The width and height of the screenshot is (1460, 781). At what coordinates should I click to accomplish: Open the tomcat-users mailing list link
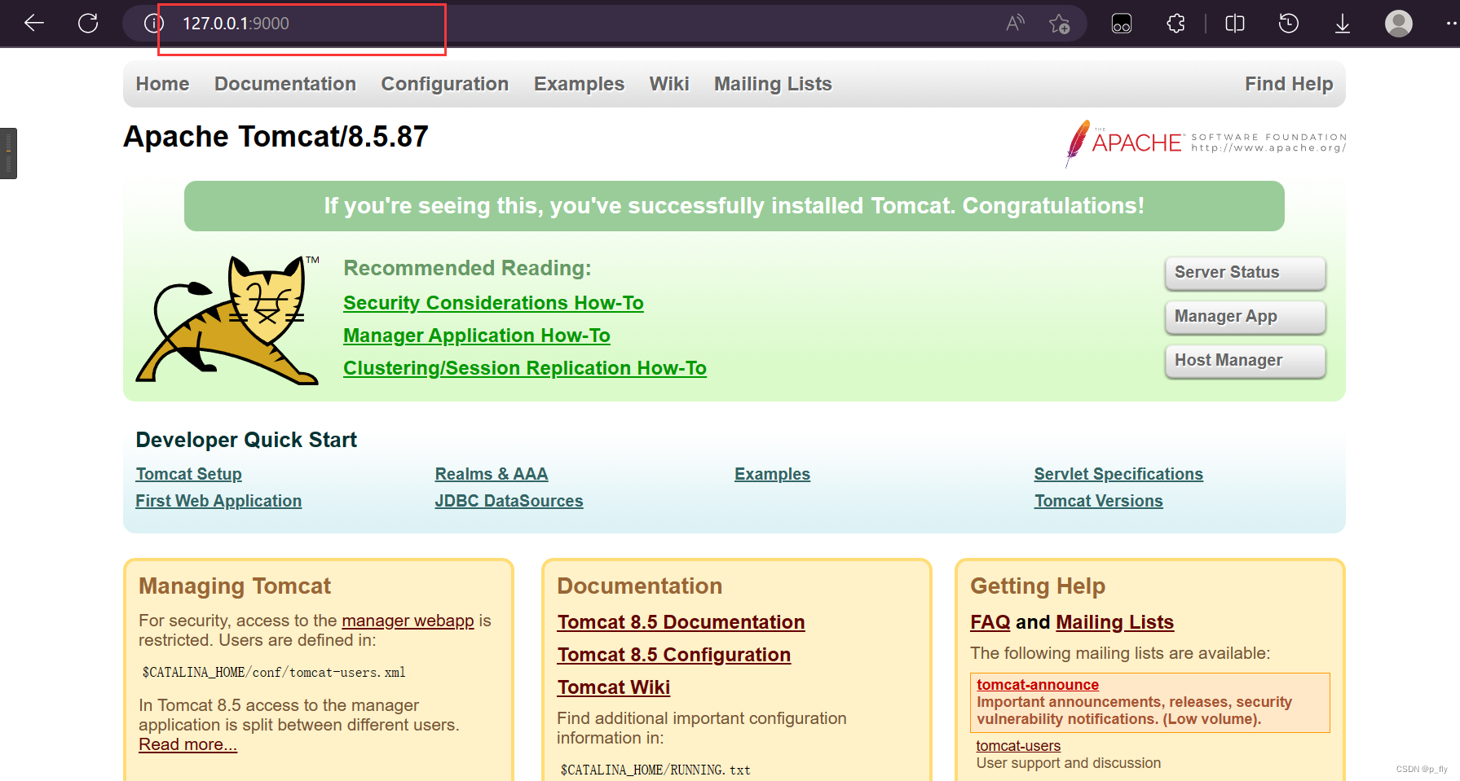[1018, 746]
